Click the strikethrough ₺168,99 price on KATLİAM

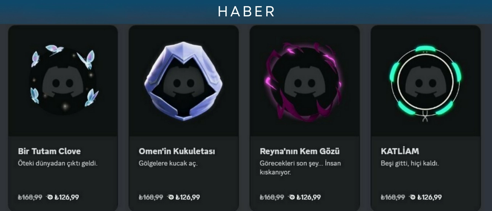point(393,197)
